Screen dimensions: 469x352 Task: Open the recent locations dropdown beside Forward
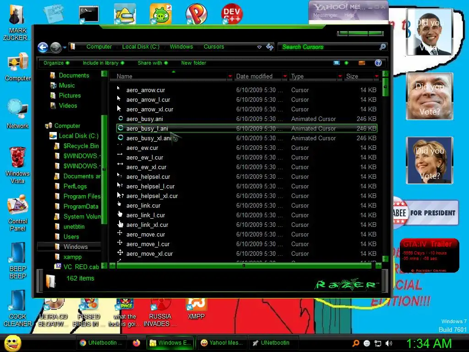tap(65, 47)
